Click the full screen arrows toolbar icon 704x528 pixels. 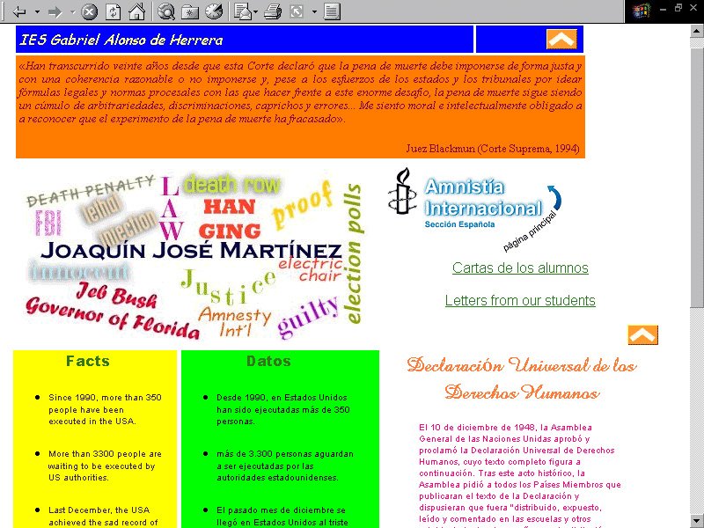point(297,11)
